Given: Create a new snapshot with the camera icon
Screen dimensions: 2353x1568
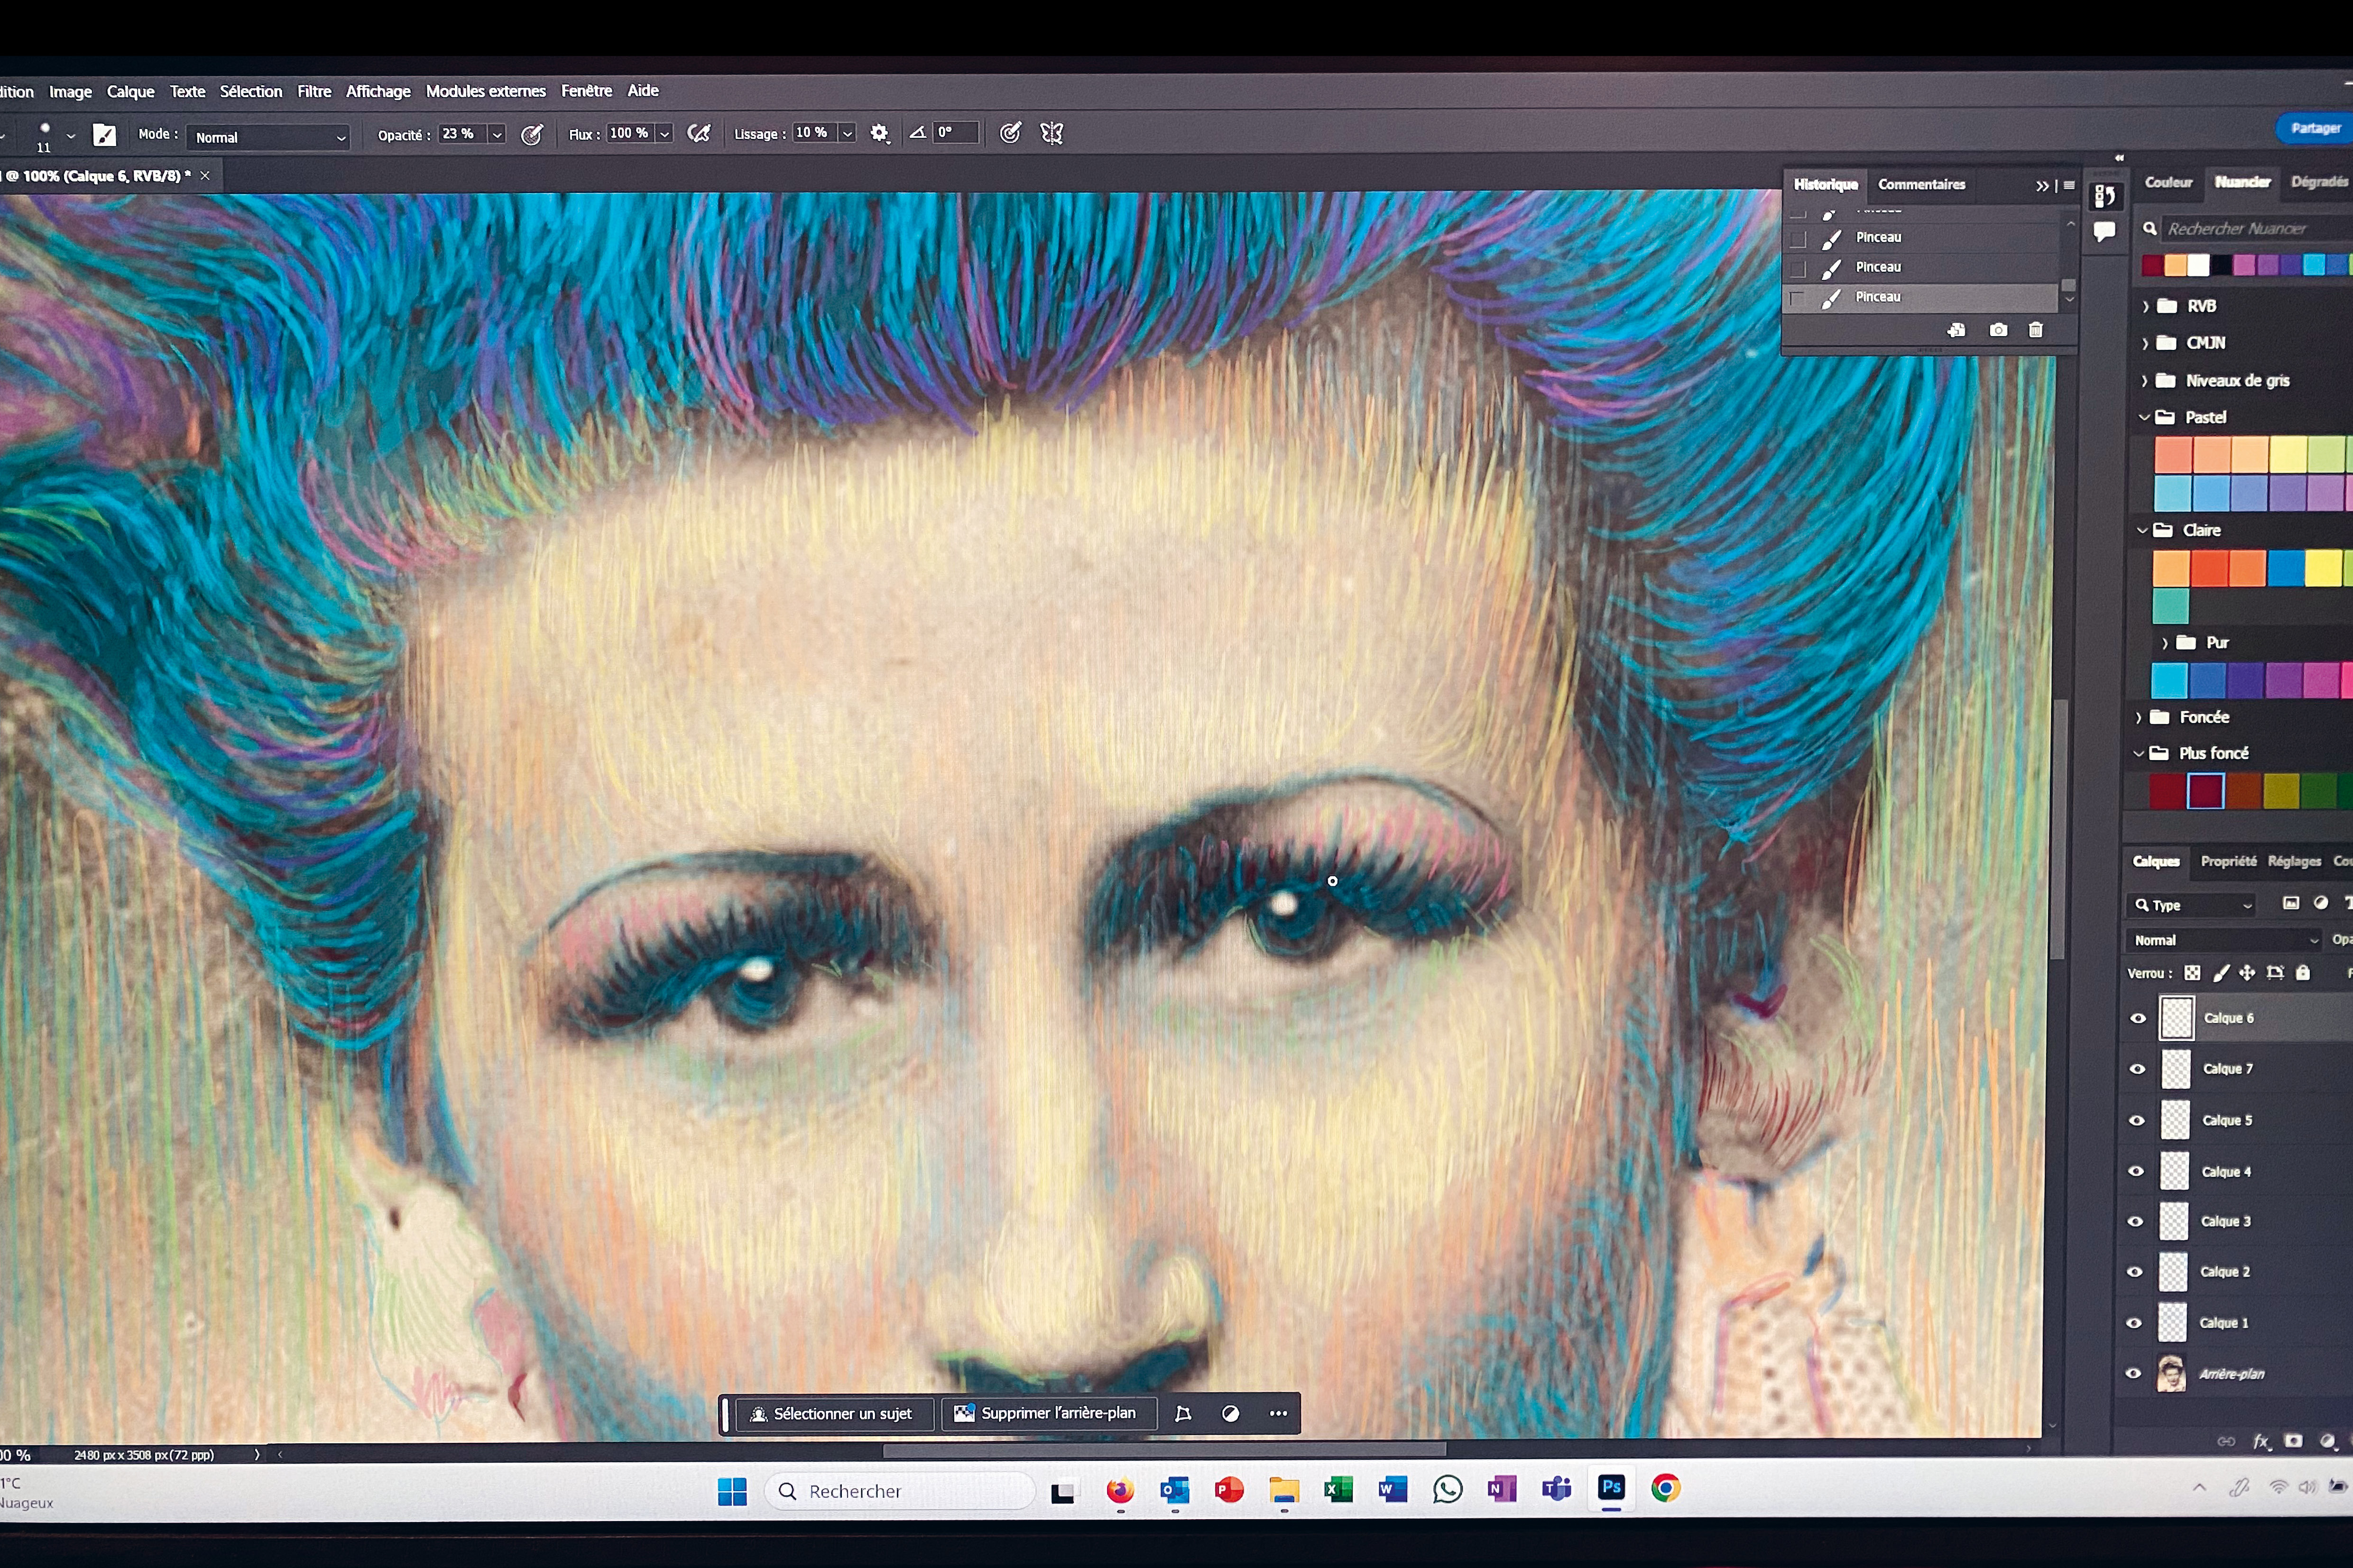Looking at the screenshot, I should click(x=1998, y=330).
